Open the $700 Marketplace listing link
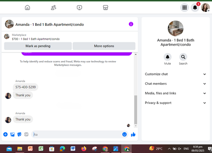This screenshot has height=153, width=212. tap(36, 39)
